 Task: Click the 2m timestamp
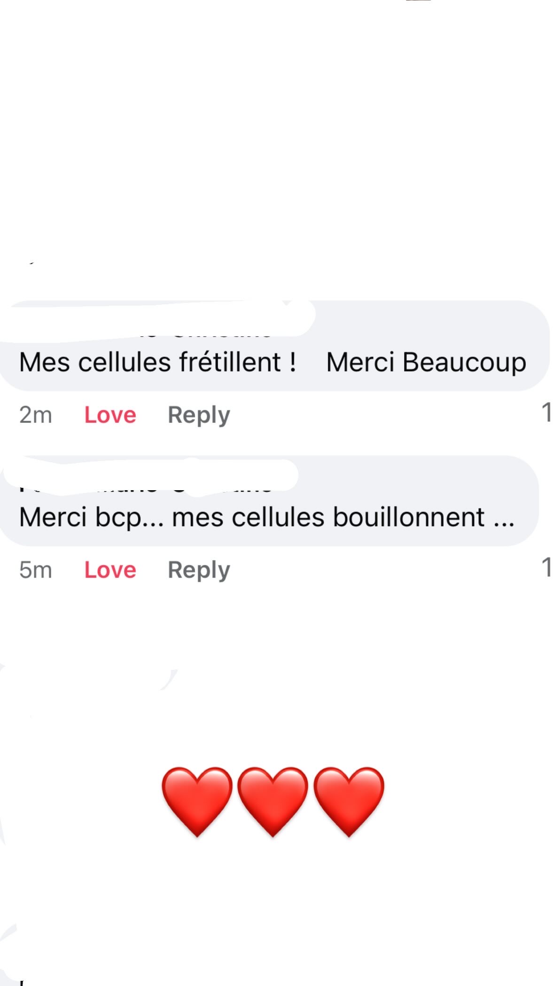[x=35, y=415]
